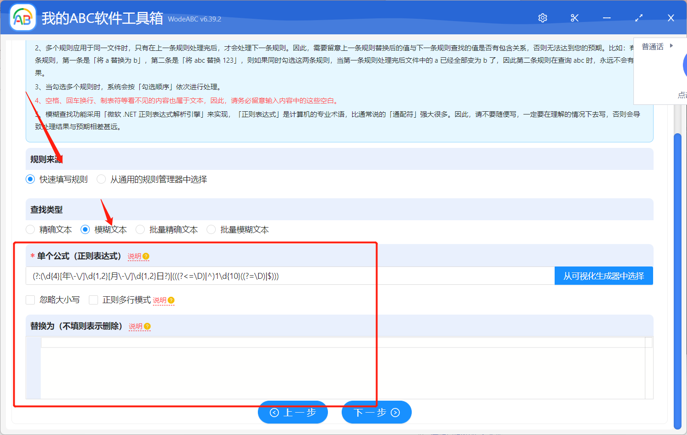The height and width of the screenshot is (435, 687).
Task: Open the settings gear icon in title bar
Action: [542, 17]
